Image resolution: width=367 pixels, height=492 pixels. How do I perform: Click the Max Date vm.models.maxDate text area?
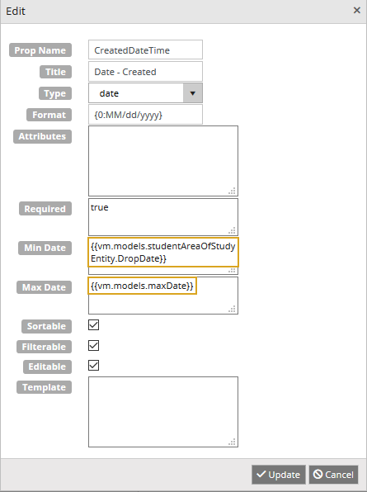click(x=163, y=296)
